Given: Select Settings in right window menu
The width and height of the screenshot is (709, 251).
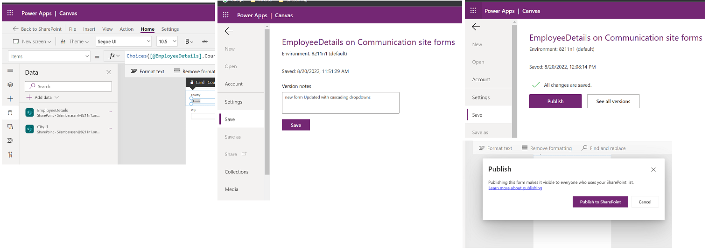Looking at the screenshot, I should click(x=481, y=98).
